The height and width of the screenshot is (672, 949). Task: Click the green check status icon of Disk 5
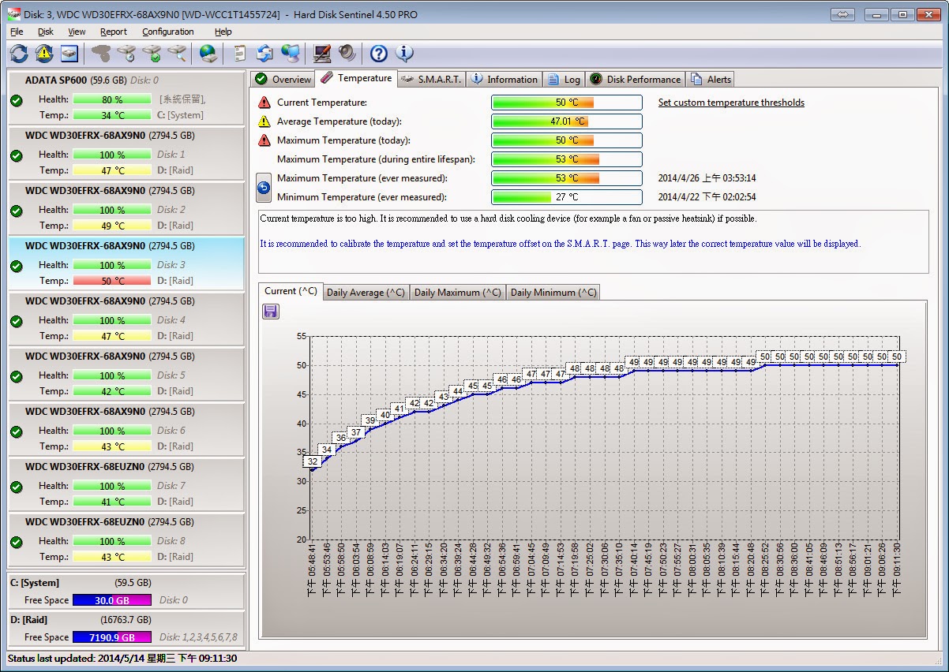point(16,376)
